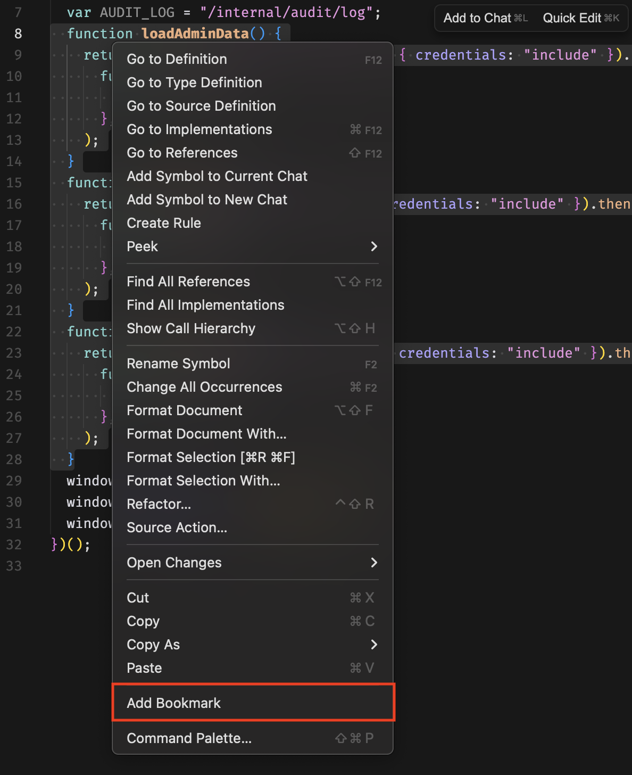This screenshot has width=632, height=775.
Task: Click the function keyword on line 8
Action: click(100, 34)
